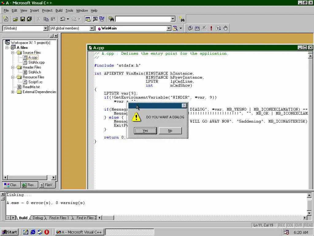The width and height of the screenshot is (314, 236).
Task: Launch Internet Explorer from quick launch
Action: click(33, 232)
